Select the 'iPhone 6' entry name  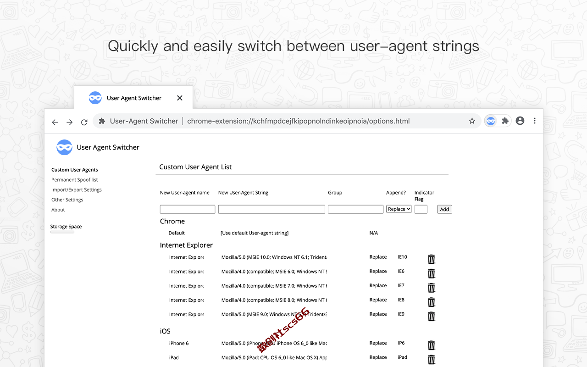point(179,343)
